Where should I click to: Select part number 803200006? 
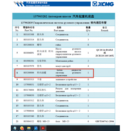[x=29, y=73]
